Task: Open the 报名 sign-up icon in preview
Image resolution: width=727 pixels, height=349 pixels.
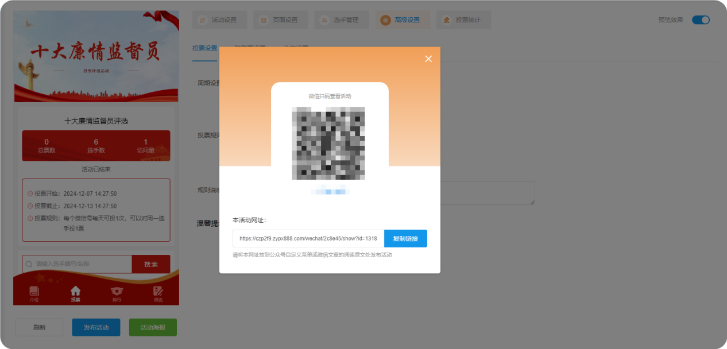Action: [x=158, y=294]
